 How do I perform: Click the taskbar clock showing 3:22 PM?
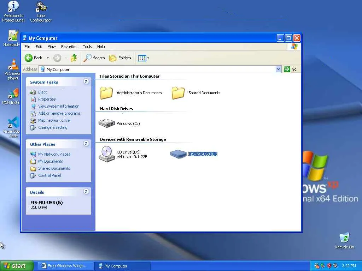(x=349, y=266)
